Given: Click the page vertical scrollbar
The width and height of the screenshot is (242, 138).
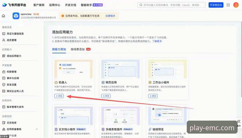Looking at the screenshot, I should click(x=241, y=59).
